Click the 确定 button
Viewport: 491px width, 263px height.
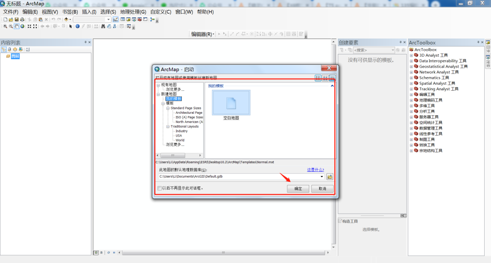(298, 189)
